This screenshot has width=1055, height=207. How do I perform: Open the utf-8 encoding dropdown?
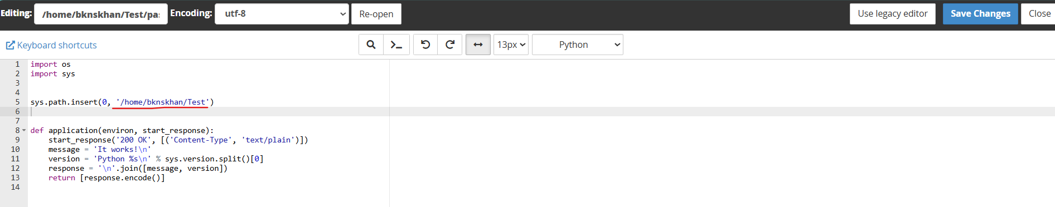point(282,14)
